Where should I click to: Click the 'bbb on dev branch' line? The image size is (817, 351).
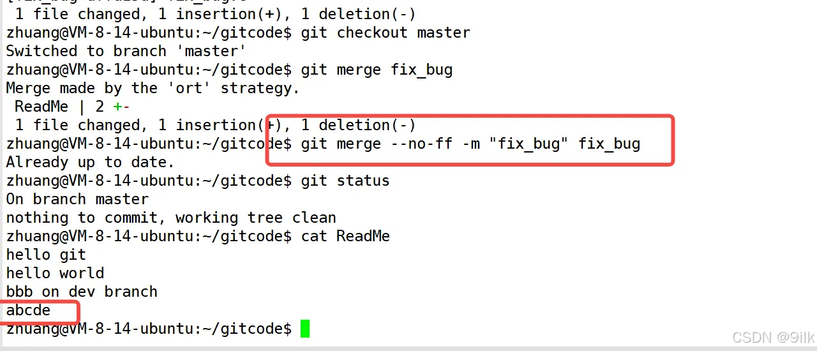[82, 292]
